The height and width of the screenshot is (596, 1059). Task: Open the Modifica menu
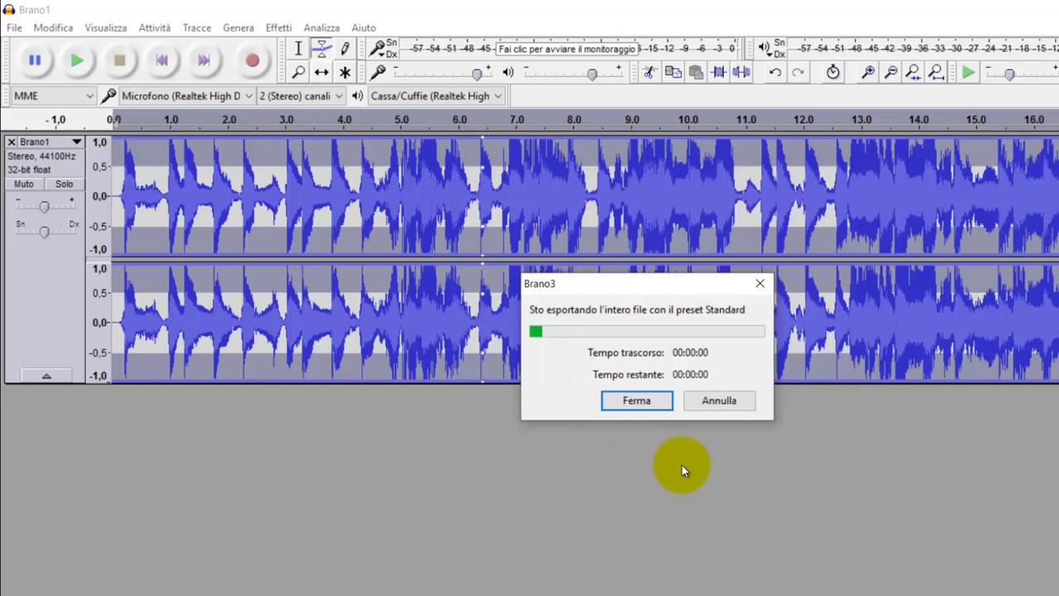tap(53, 27)
